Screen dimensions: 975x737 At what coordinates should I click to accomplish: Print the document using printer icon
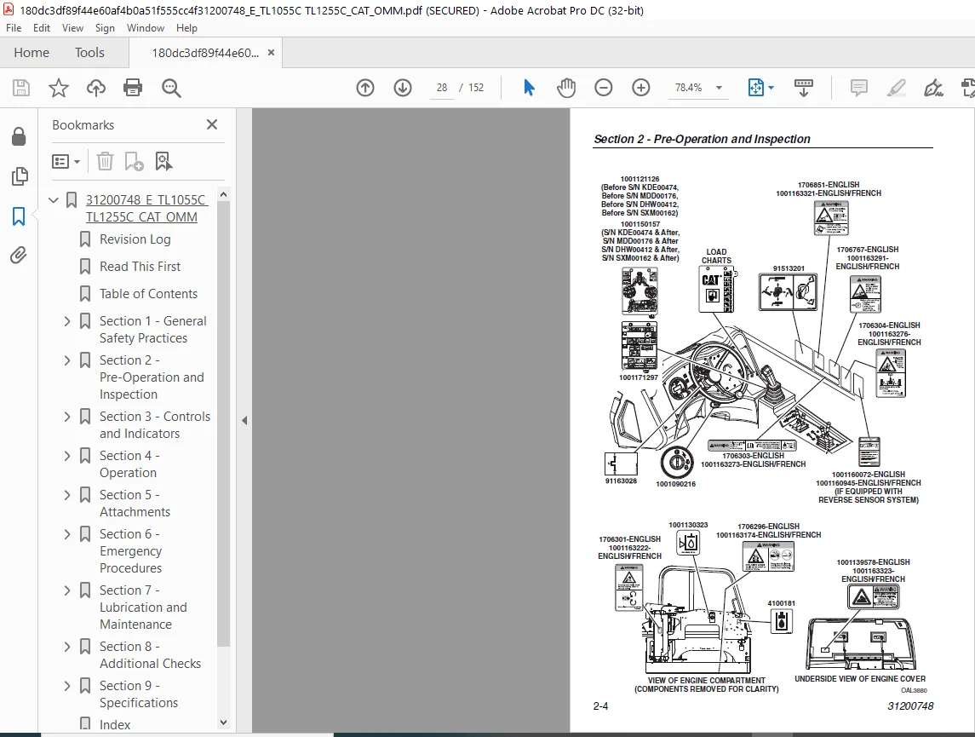133,88
